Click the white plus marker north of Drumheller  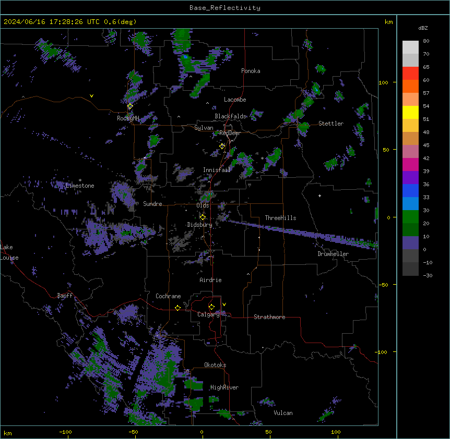319,196
